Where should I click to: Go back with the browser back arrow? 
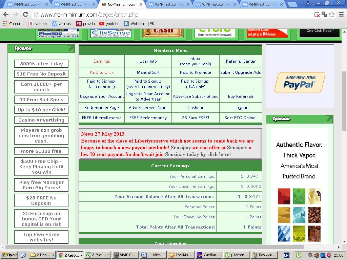6,15
